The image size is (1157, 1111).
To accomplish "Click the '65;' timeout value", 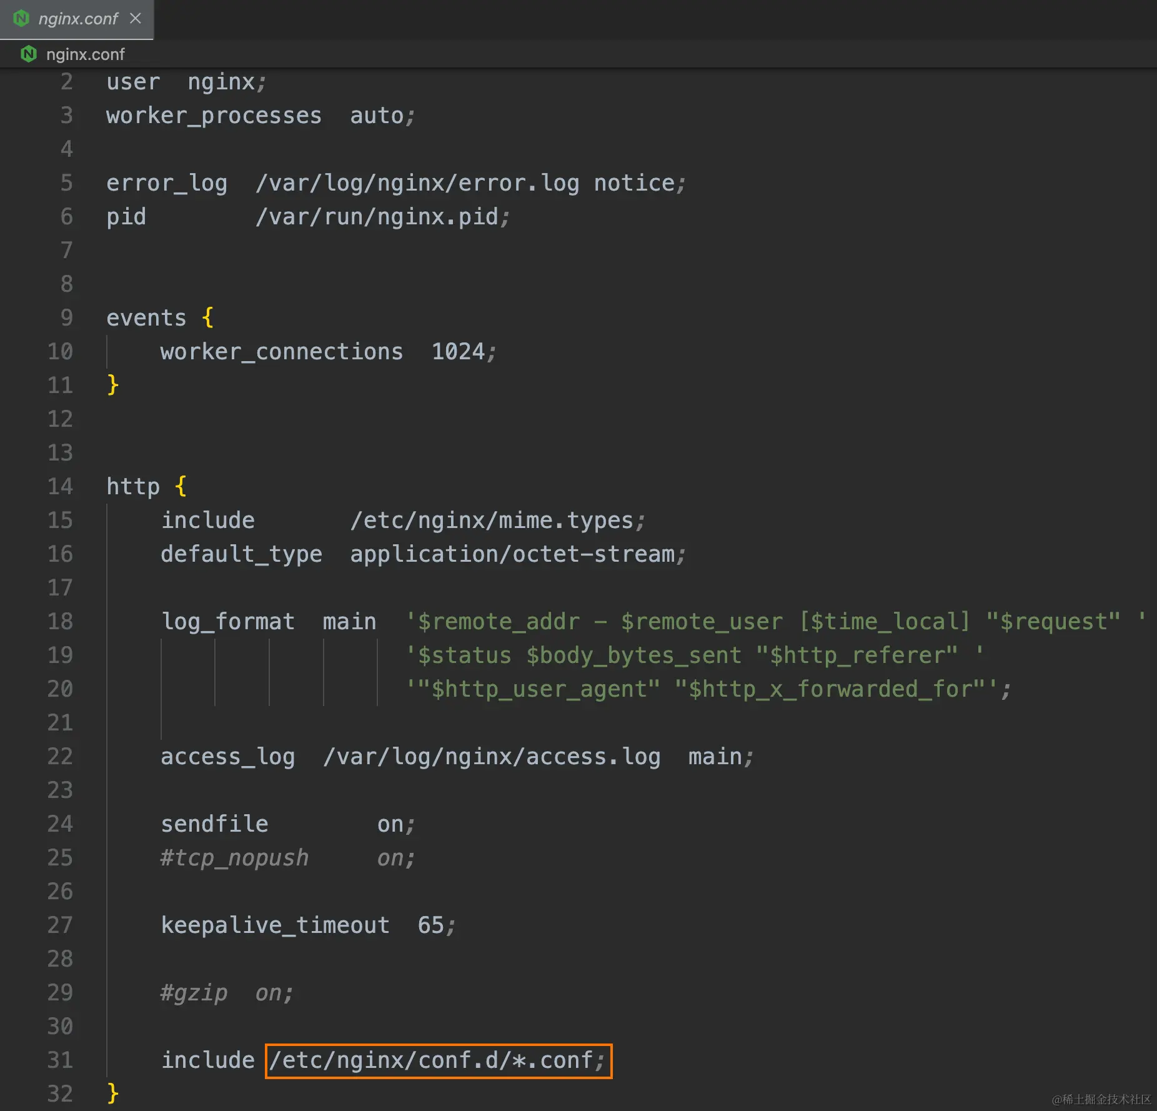I will pos(437,925).
